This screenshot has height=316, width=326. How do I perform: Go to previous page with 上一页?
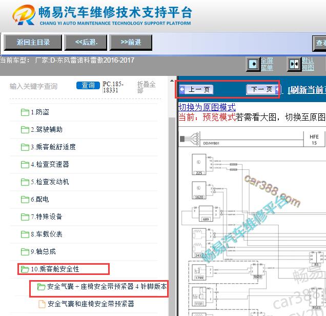point(196,89)
